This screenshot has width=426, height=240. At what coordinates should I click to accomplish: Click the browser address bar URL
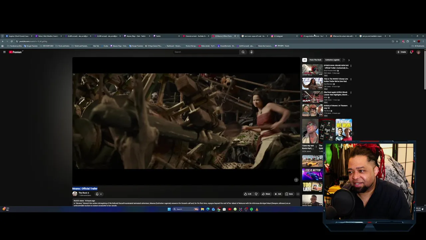tap(33, 41)
